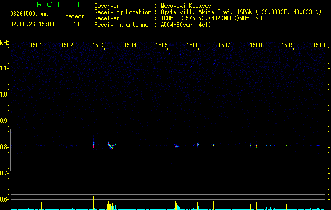
Task: Click the 1508 time axis marker
Action: [x=256, y=45]
